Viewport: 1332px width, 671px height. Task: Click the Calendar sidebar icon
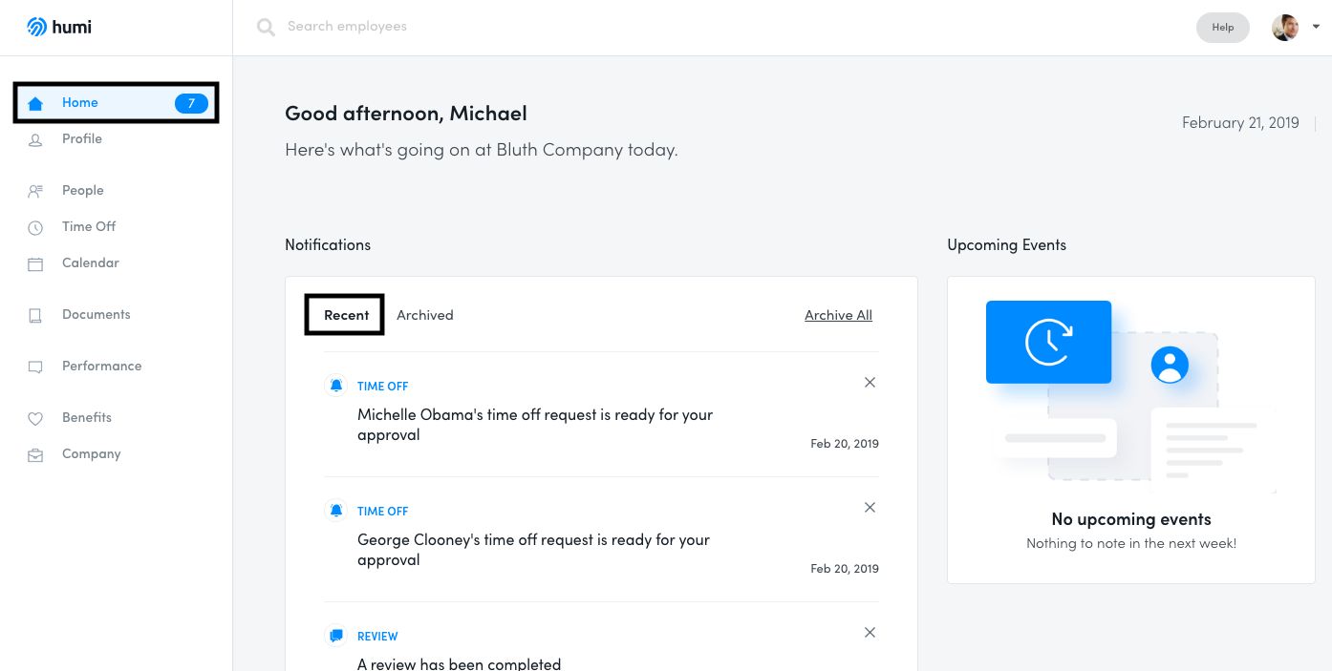[x=35, y=263]
